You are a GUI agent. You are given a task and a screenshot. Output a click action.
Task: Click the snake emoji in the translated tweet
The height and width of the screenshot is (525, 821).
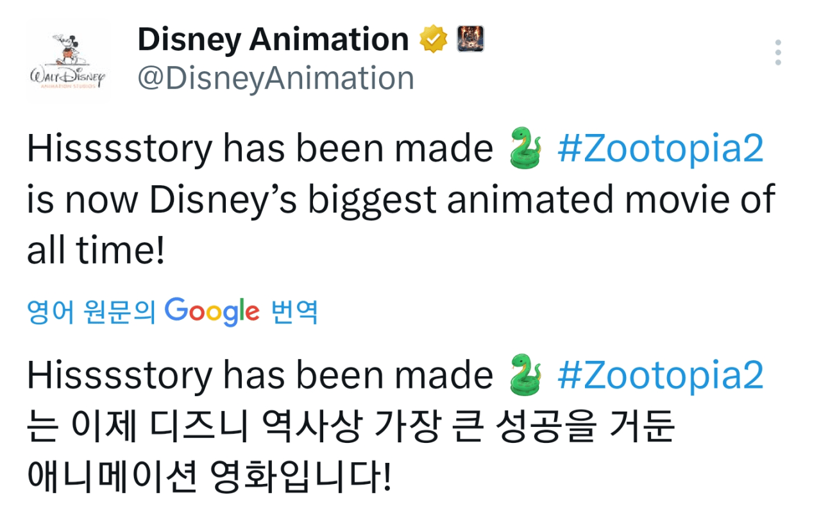(525, 376)
